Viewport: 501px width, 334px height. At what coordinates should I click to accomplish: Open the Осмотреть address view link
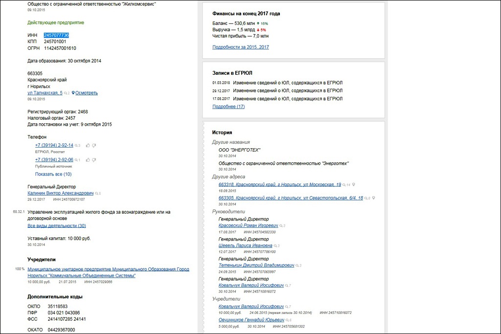click(87, 93)
